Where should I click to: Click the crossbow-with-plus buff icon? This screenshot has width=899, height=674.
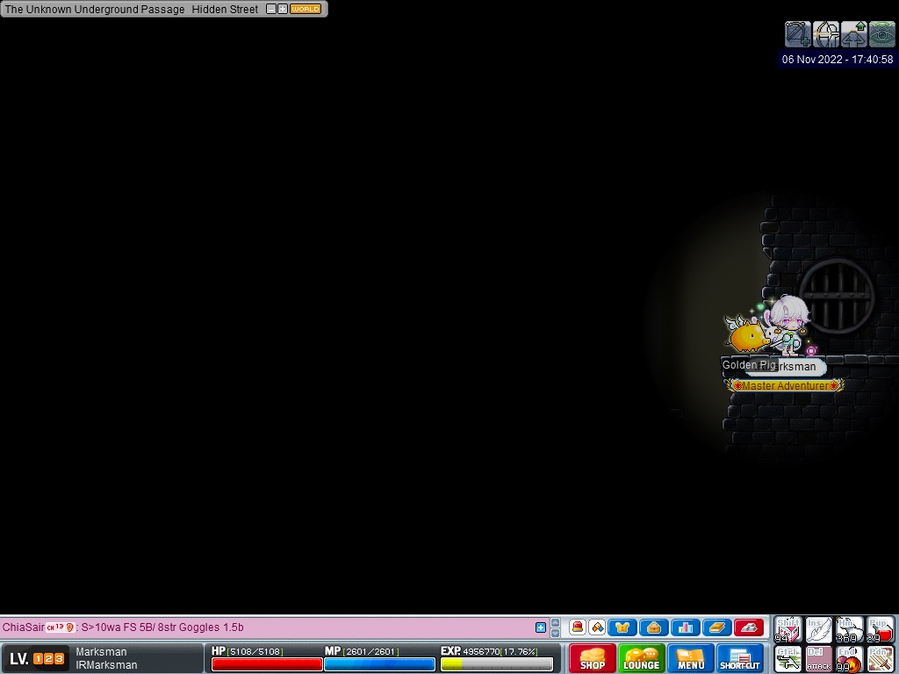(x=797, y=34)
